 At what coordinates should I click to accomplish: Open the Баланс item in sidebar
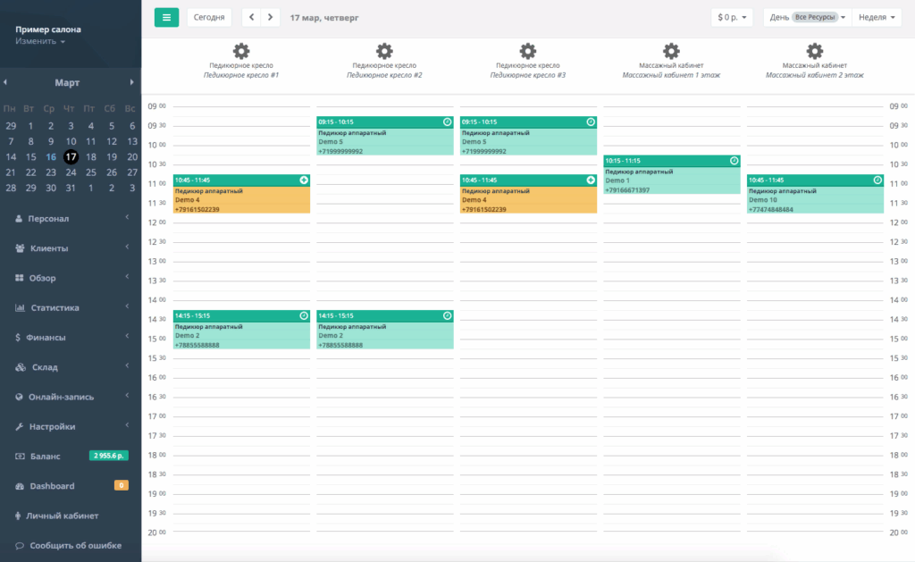pos(71,456)
